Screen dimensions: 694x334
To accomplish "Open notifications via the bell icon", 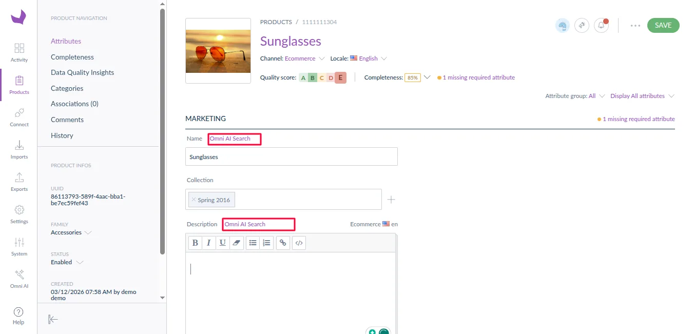I will pyautogui.click(x=601, y=25).
